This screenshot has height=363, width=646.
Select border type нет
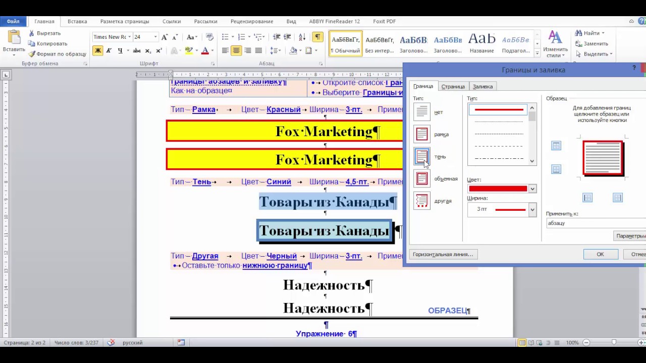tap(422, 112)
